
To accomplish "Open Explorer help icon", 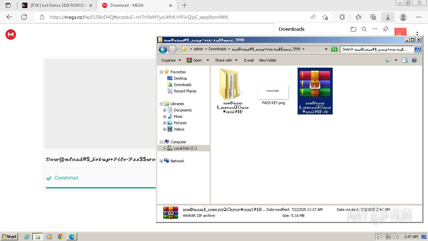I will click(x=414, y=60).
